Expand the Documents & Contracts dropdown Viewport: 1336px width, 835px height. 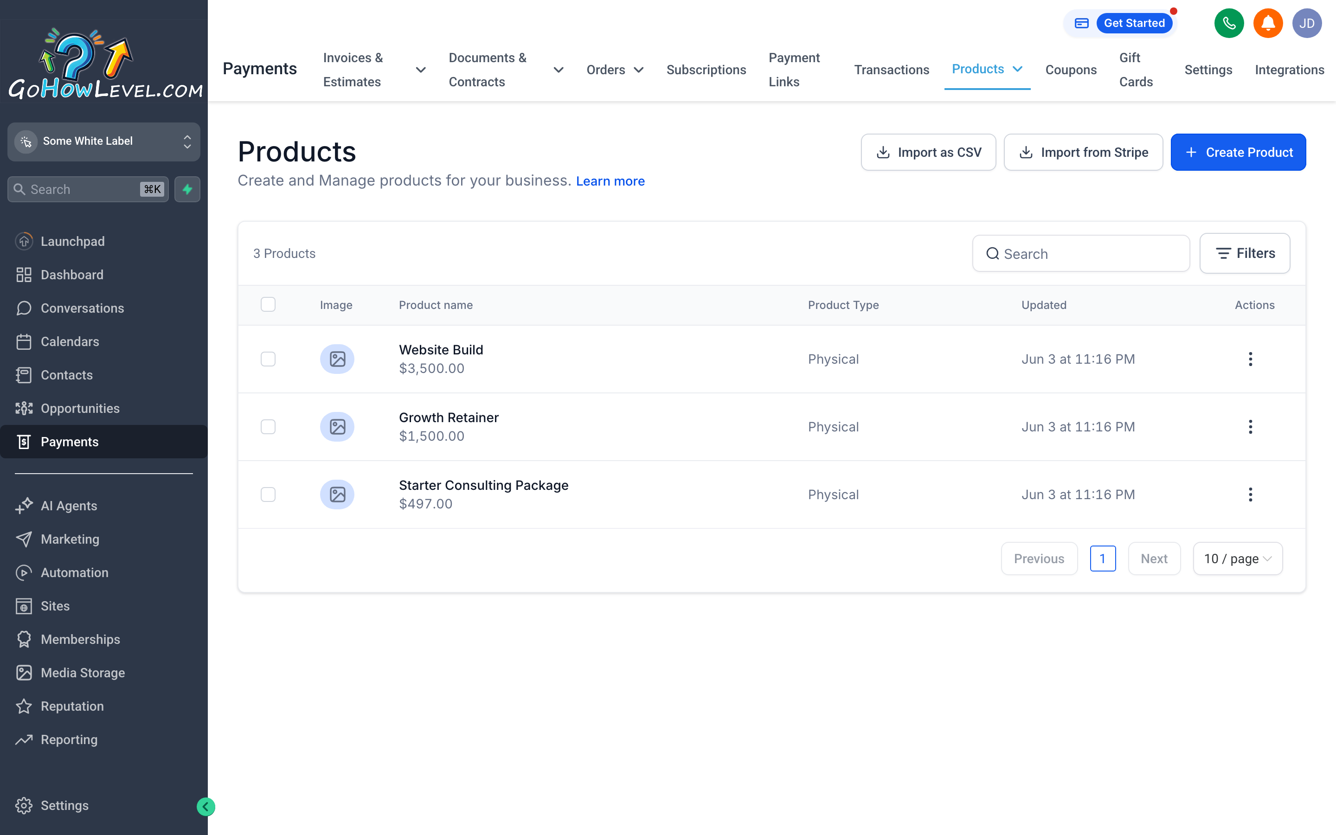559,70
